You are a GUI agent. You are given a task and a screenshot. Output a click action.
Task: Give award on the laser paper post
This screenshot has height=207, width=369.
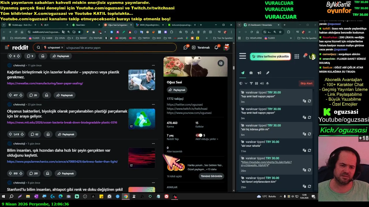click(46, 95)
